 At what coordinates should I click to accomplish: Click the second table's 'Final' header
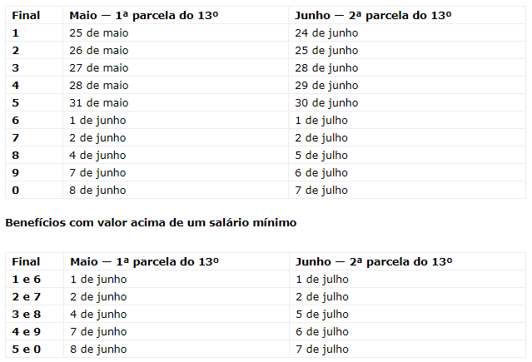pos(26,261)
